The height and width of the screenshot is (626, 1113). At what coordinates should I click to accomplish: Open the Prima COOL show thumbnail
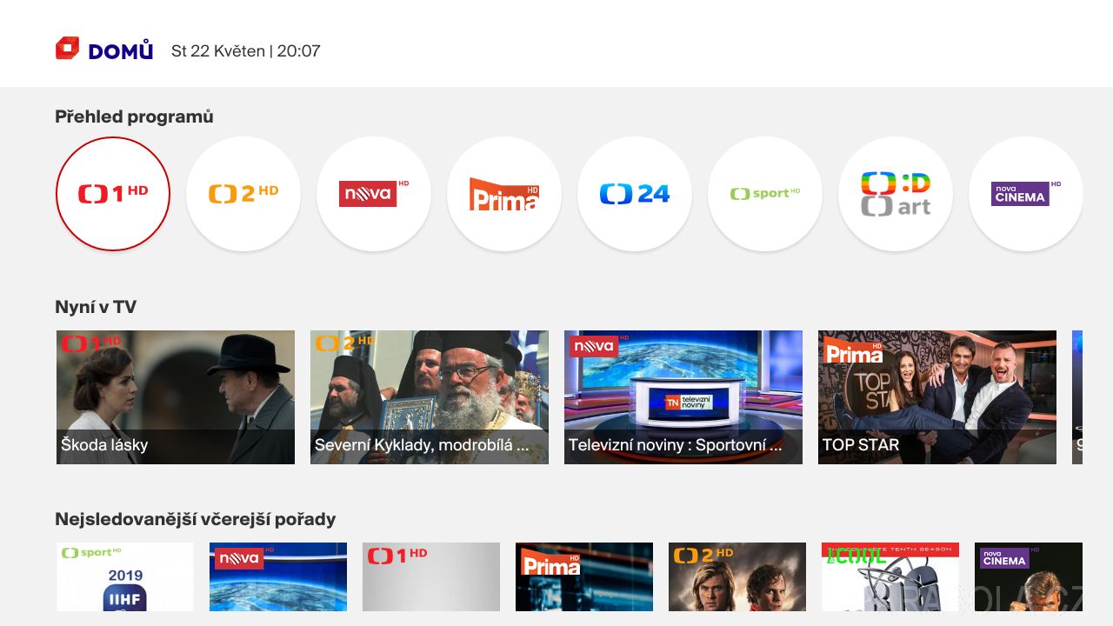point(890,577)
